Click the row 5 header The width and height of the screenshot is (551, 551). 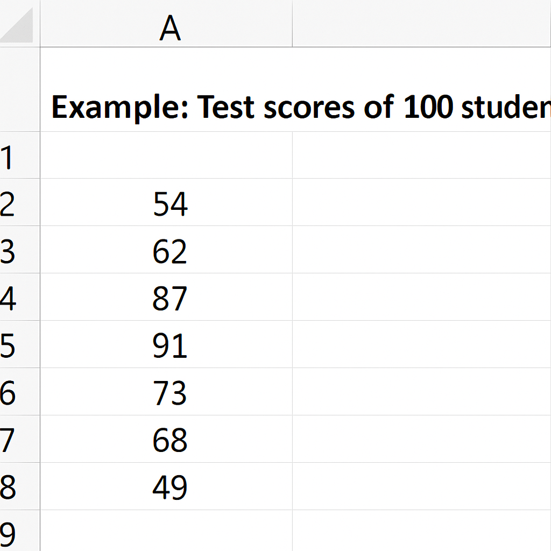click(11, 345)
